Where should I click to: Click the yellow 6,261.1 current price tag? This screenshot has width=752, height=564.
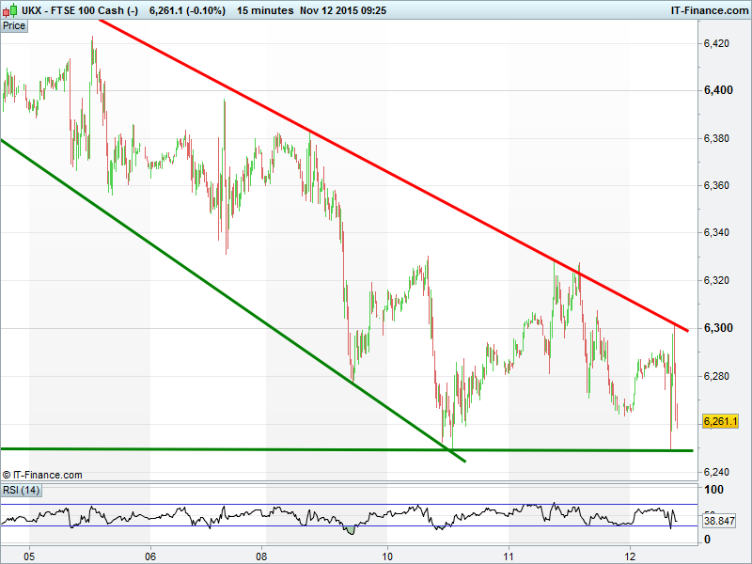pos(720,421)
